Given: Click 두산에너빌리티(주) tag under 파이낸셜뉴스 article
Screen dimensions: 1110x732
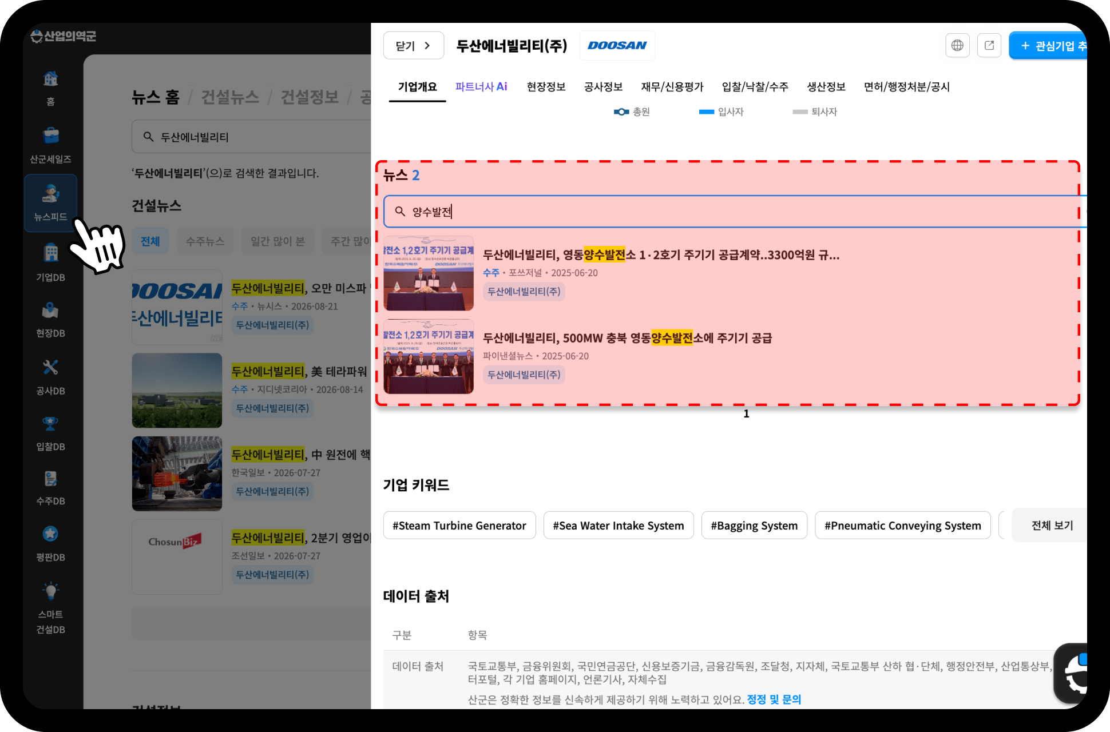Looking at the screenshot, I should click(x=524, y=375).
